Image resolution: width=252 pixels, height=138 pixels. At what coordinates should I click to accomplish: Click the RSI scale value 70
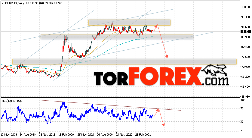point(242,108)
